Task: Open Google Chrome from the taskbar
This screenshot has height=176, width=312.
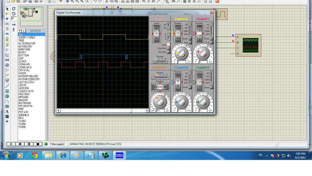Action: [x=34, y=156]
